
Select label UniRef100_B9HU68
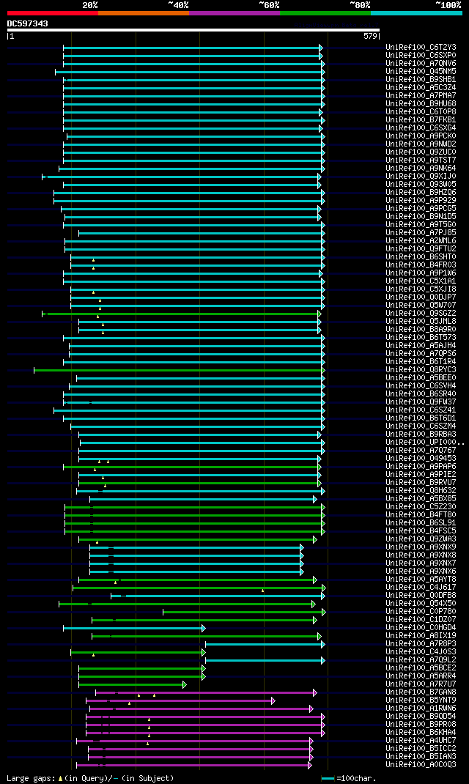[x=421, y=103]
